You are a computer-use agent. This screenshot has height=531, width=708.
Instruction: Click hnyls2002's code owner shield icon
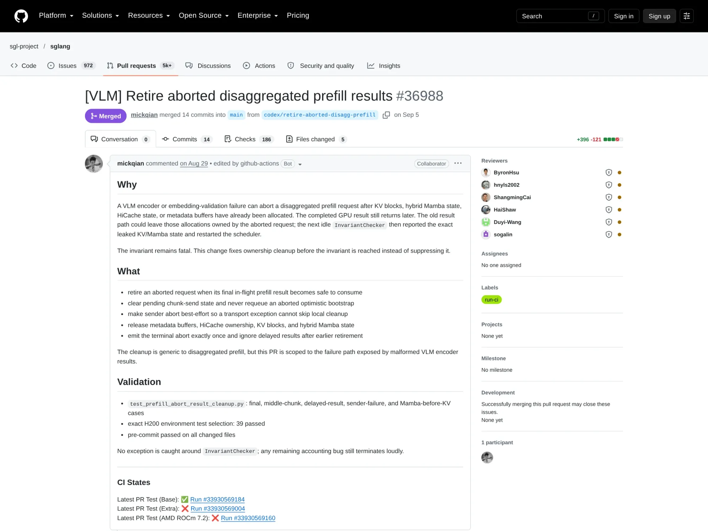[609, 185]
